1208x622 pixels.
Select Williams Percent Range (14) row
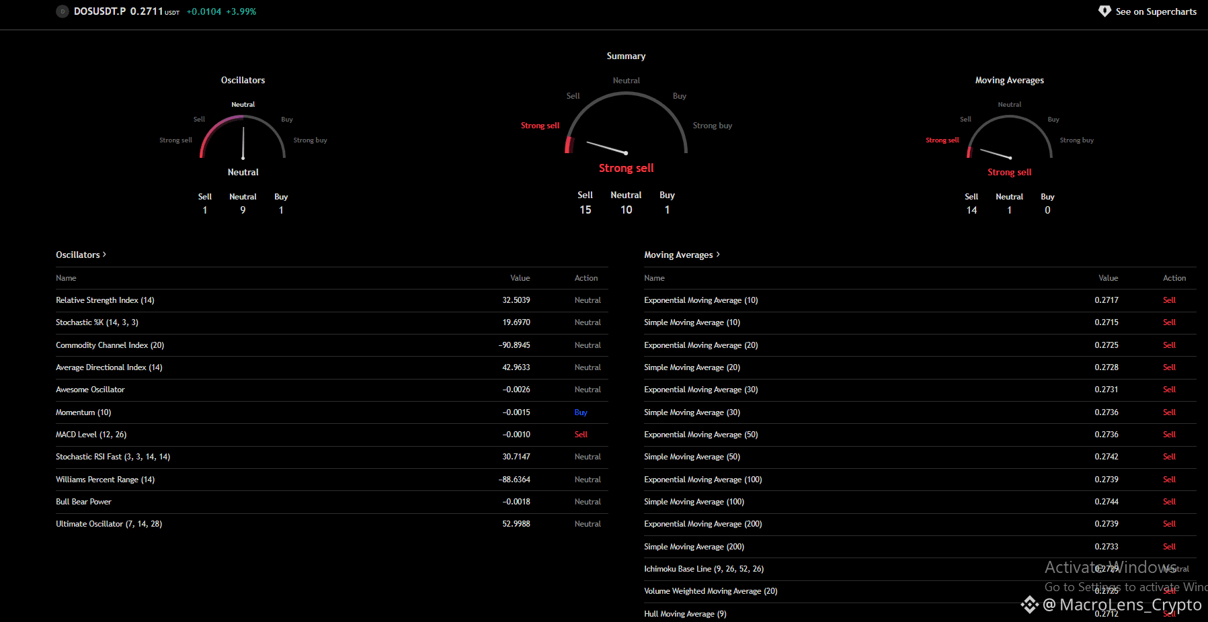point(331,480)
